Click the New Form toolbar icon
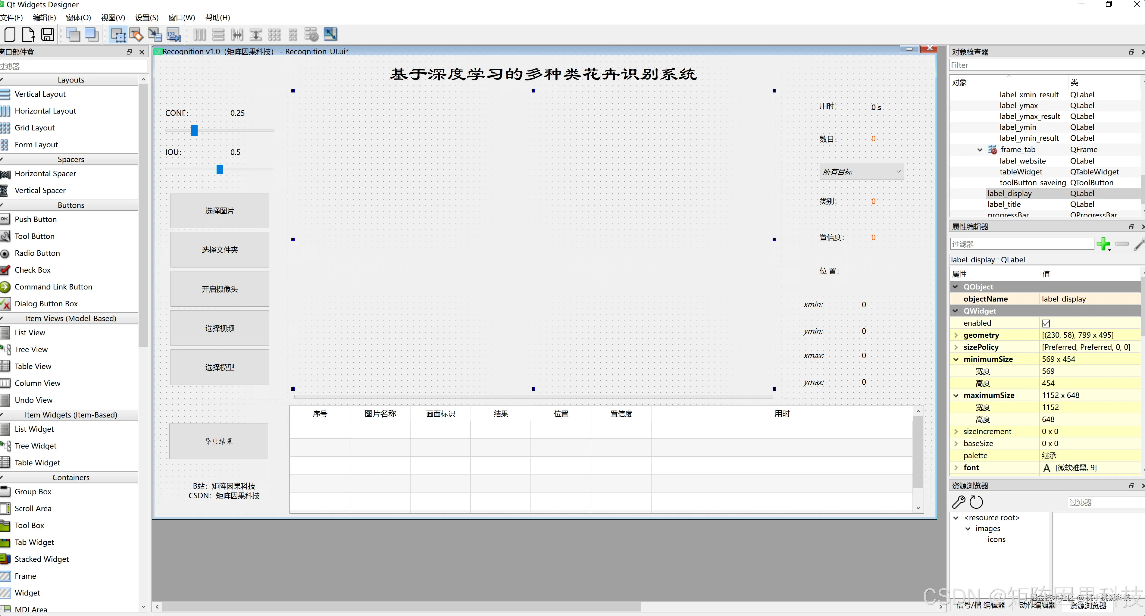This screenshot has height=616, width=1145. click(x=10, y=35)
